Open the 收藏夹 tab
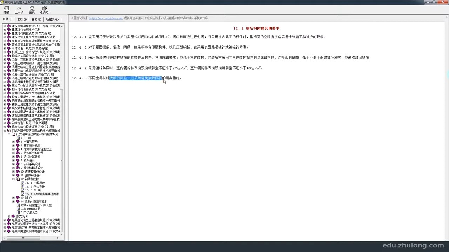449x252 pixels. [x=52, y=19]
